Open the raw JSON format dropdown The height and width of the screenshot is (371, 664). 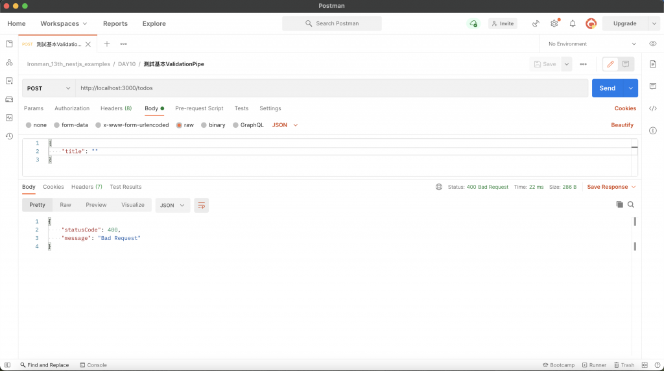click(285, 125)
